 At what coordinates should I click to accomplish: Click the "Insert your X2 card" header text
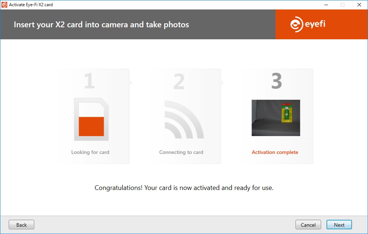click(x=101, y=25)
